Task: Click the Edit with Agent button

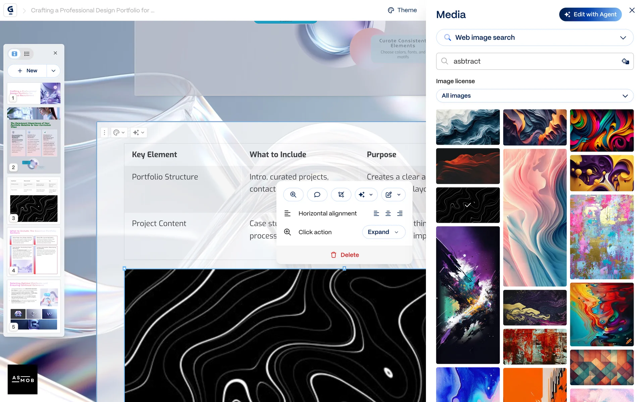Action: pyautogui.click(x=590, y=14)
